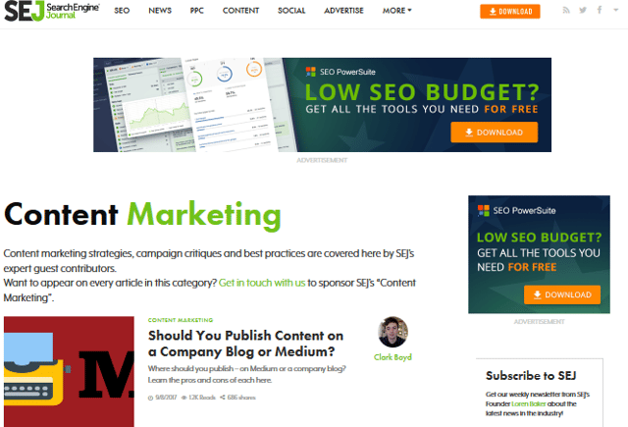
Task: Open the ADVERTISE page
Action: click(343, 11)
